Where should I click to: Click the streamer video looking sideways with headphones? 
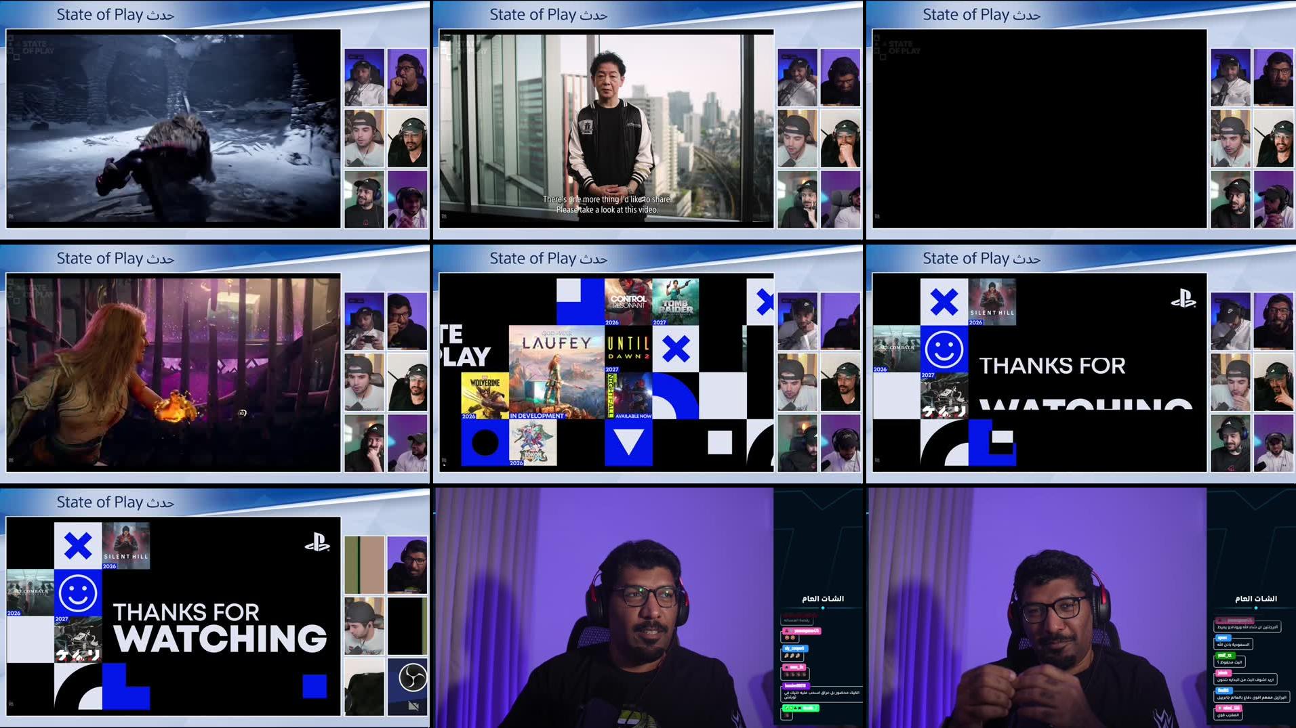pyautogui.click(x=604, y=608)
